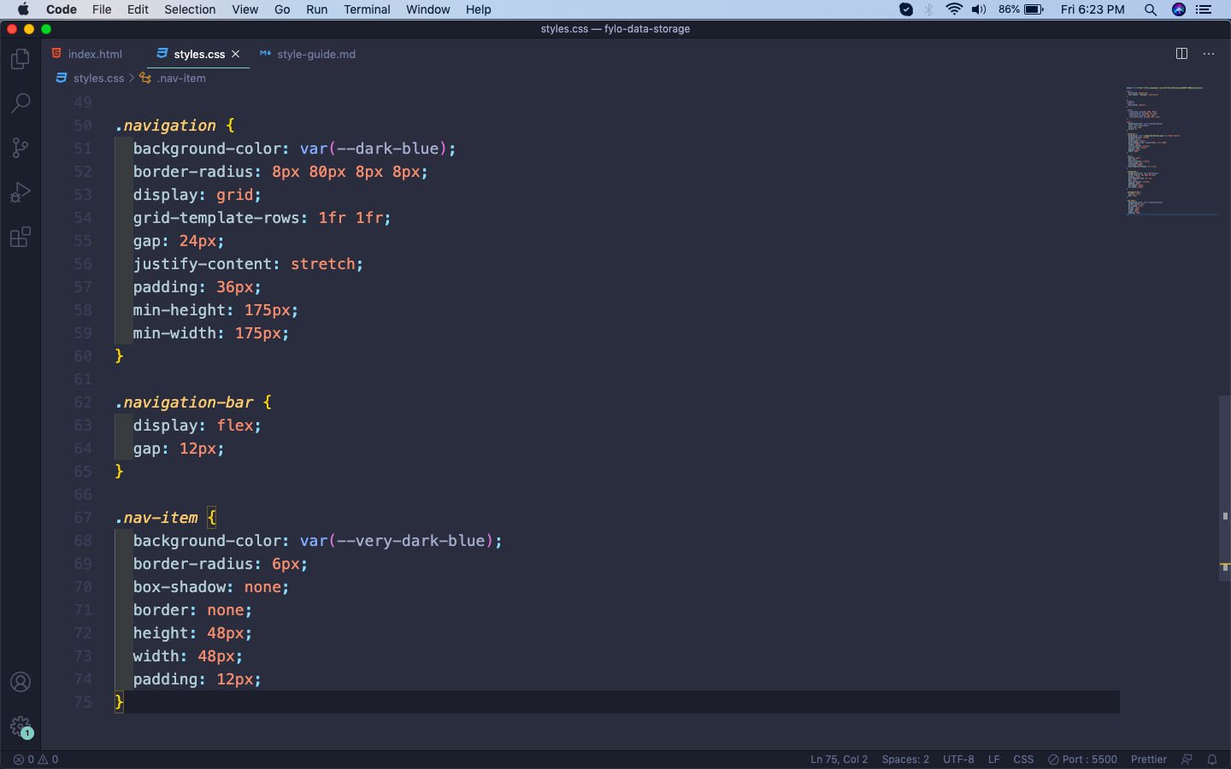Open the Run menu

(x=316, y=9)
